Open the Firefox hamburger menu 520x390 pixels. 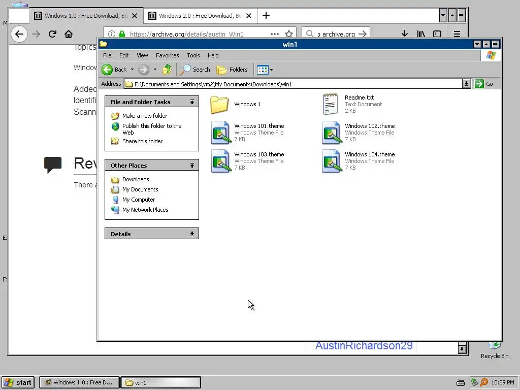[x=457, y=34]
